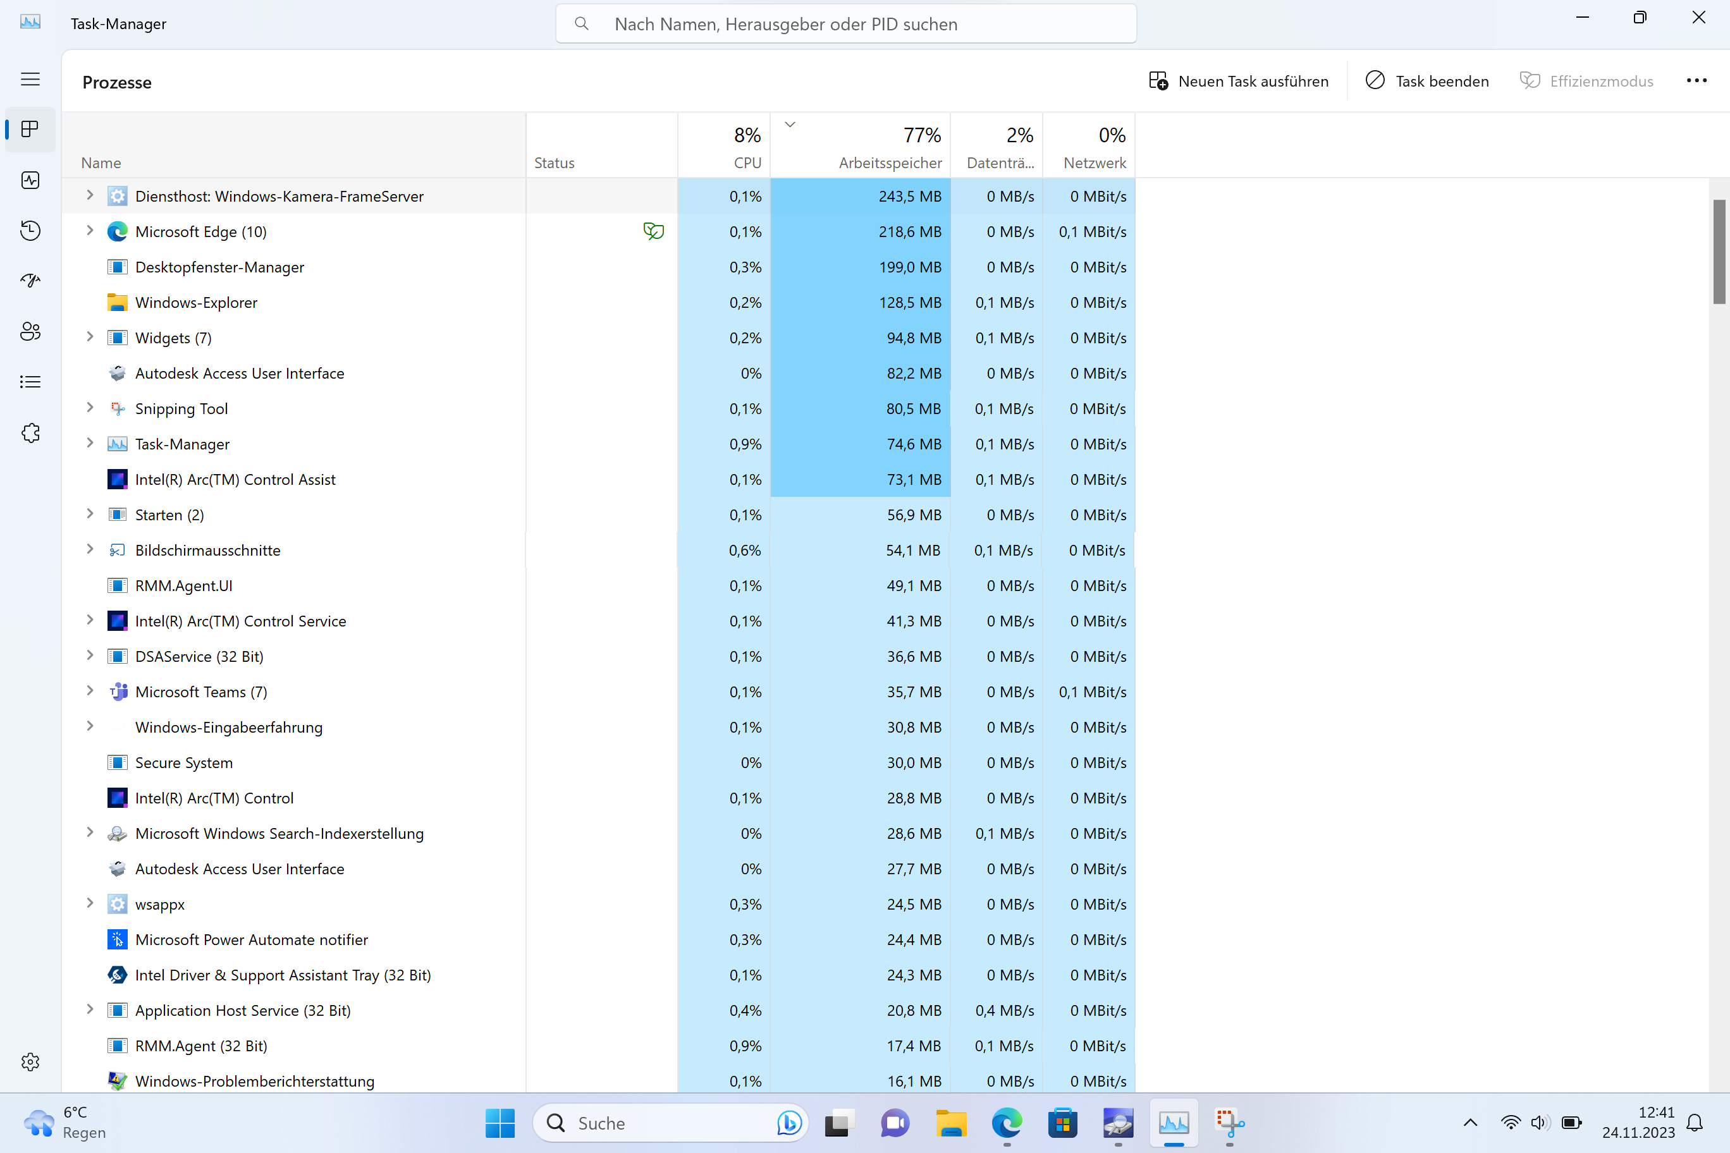Open the Services puzzle-piece sidebar page
This screenshot has width=1730, height=1153.
click(30, 433)
